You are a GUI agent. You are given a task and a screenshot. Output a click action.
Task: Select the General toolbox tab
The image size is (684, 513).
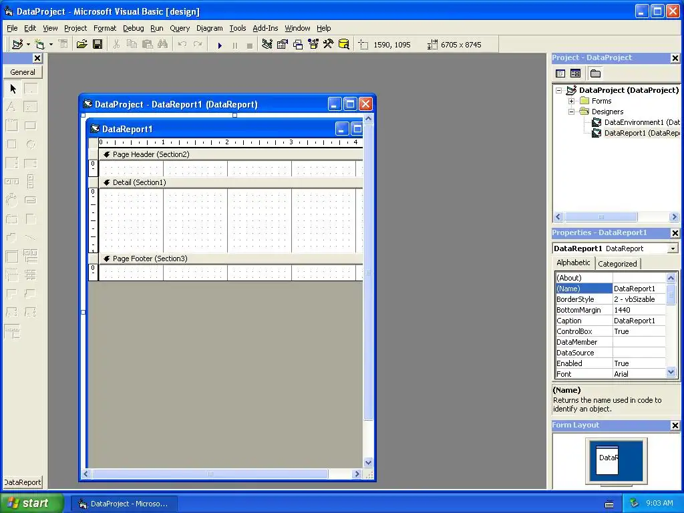pos(23,72)
